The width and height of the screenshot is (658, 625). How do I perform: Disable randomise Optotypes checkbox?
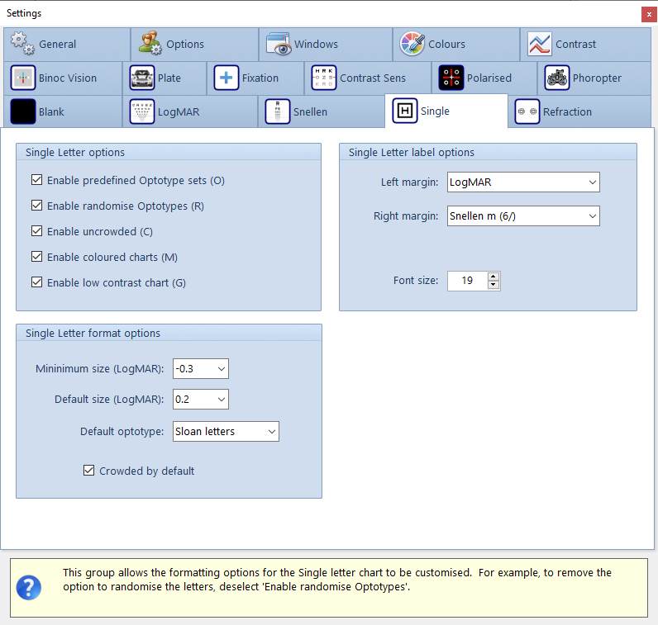(x=36, y=206)
